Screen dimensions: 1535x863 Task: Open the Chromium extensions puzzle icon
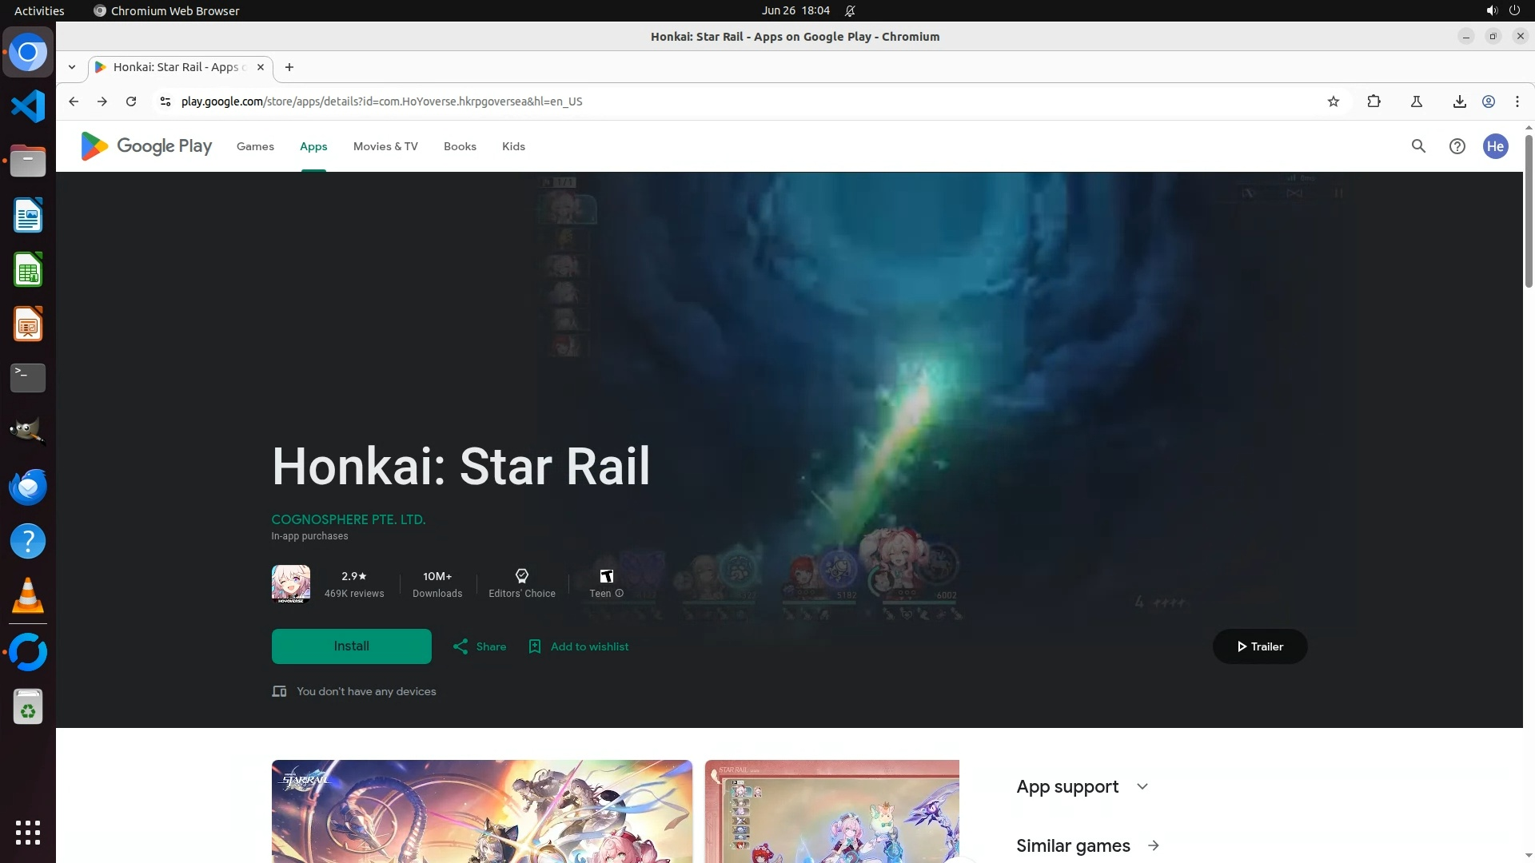(1374, 101)
